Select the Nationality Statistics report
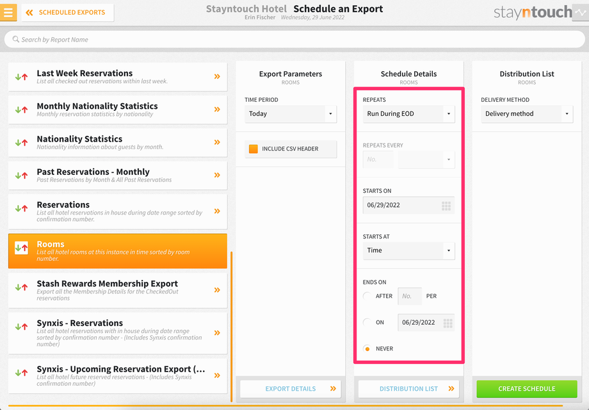 click(x=118, y=142)
